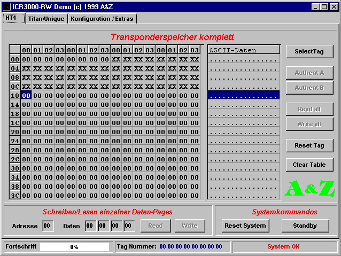Click the Write all button
Image resolution: width=341 pixels, height=256 pixels.
(309, 124)
